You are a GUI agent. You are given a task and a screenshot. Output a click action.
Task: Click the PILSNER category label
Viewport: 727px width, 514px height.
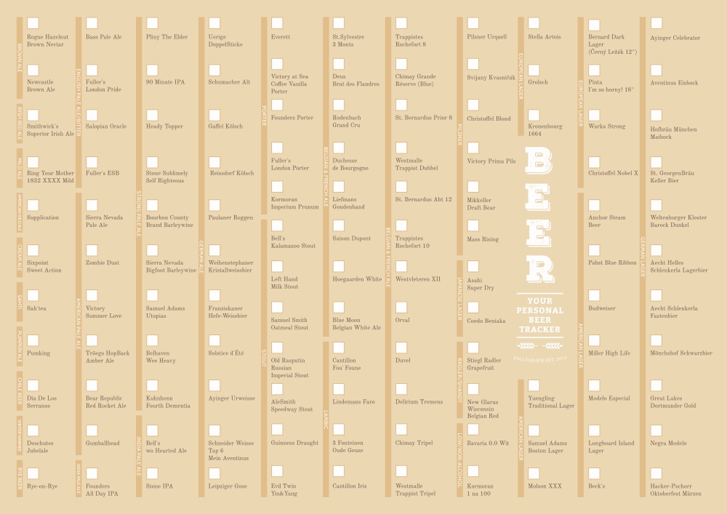(459, 136)
